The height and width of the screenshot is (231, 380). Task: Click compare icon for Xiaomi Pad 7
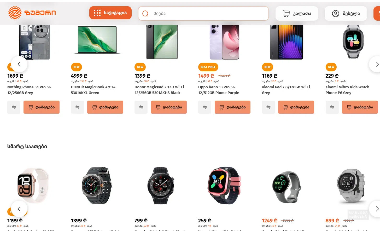tap(268, 107)
